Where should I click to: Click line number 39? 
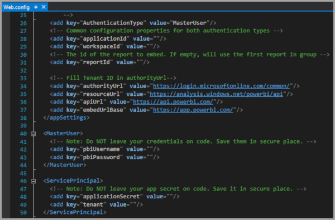23,125
